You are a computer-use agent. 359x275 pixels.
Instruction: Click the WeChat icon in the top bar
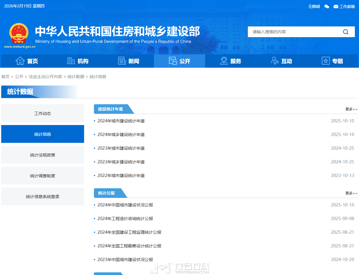327,6
